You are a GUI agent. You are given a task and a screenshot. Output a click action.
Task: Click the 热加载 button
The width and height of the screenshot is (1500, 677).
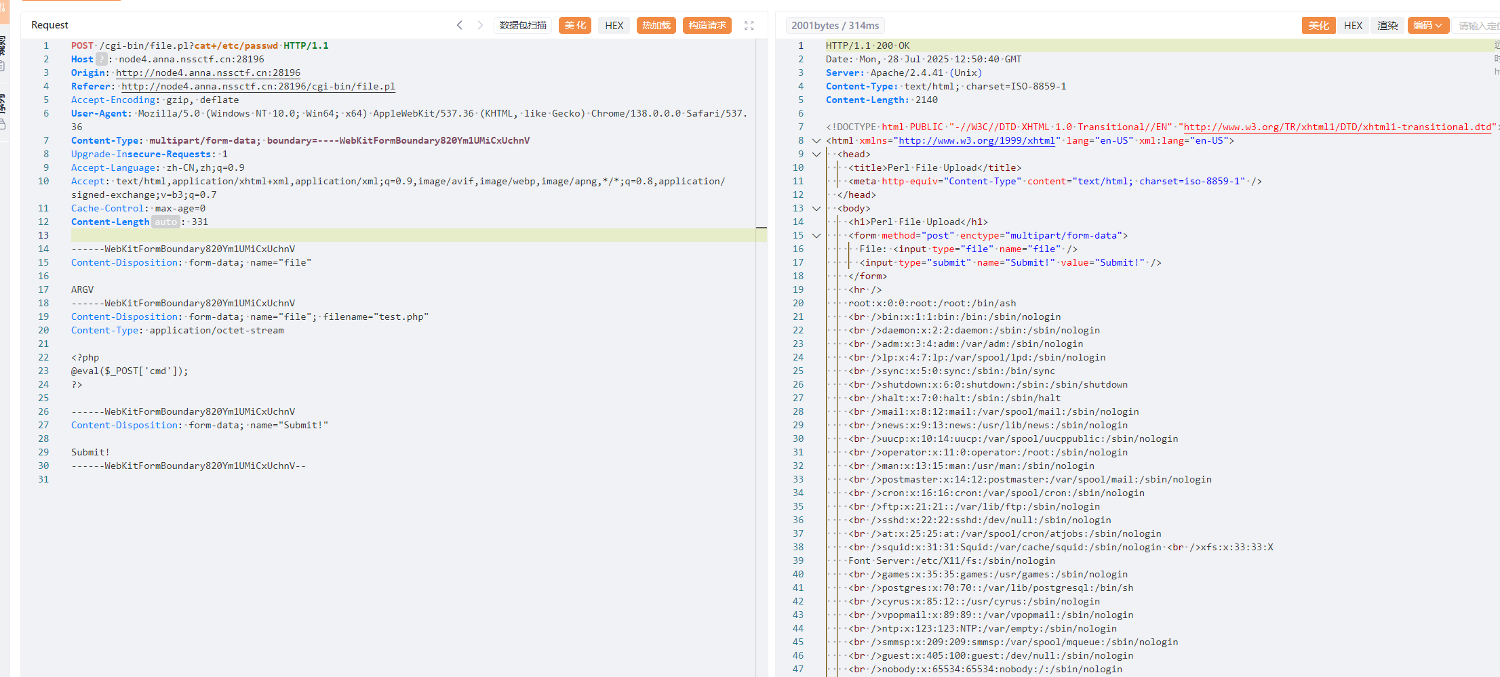click(x=656, y=25)
